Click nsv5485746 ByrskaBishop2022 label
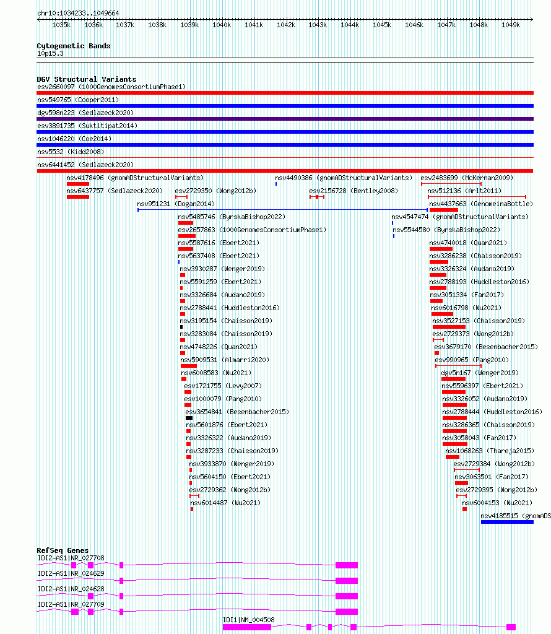Viewport: 551px width, 634px height. tap(232, 217)
